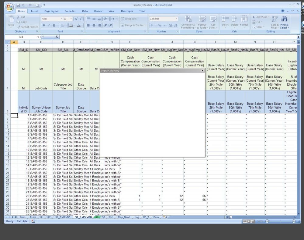304x240 pixels.
Task: Open the font name dropdown showing Arial
Action: point(51,19)
